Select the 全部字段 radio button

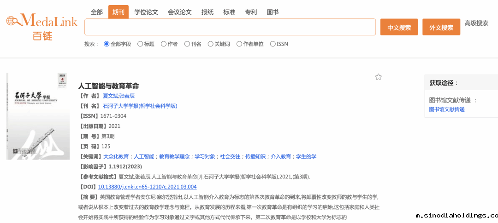pos(107,44)
